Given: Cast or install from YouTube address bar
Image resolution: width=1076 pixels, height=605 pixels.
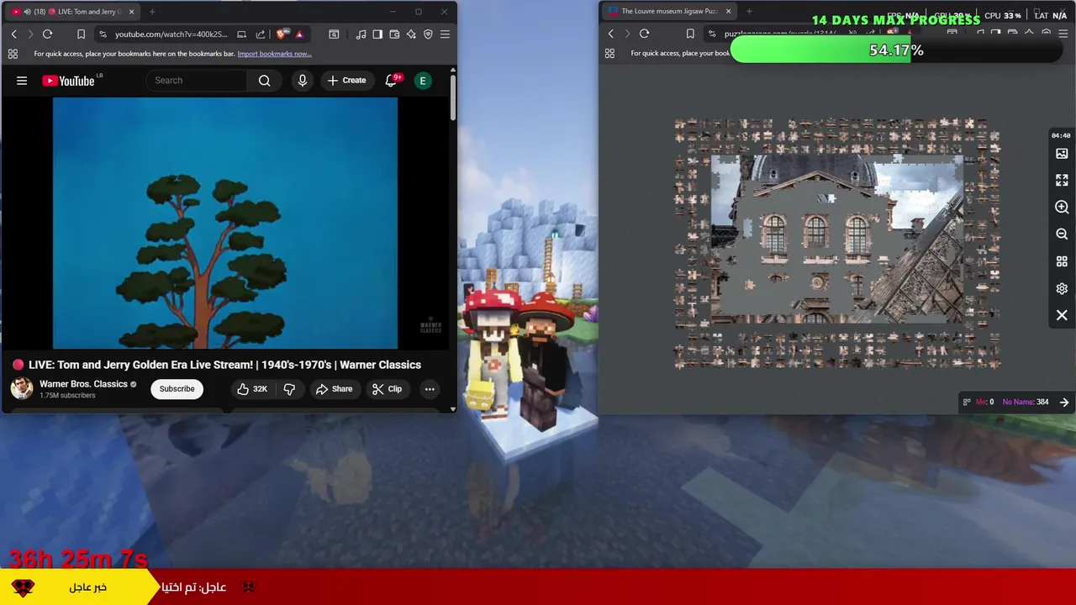Looking at the screenshot, I should pyautogui.click(x=241, y=34).
